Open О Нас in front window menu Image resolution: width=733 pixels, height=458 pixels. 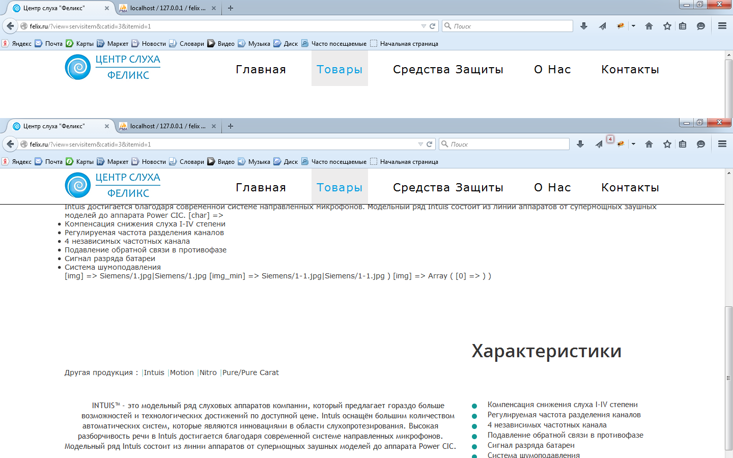[x=552, y=188]
